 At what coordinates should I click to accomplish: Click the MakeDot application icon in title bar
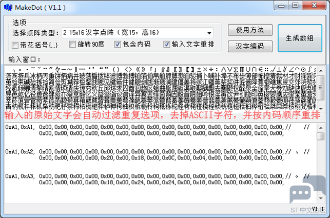click(x=8, y=8)
